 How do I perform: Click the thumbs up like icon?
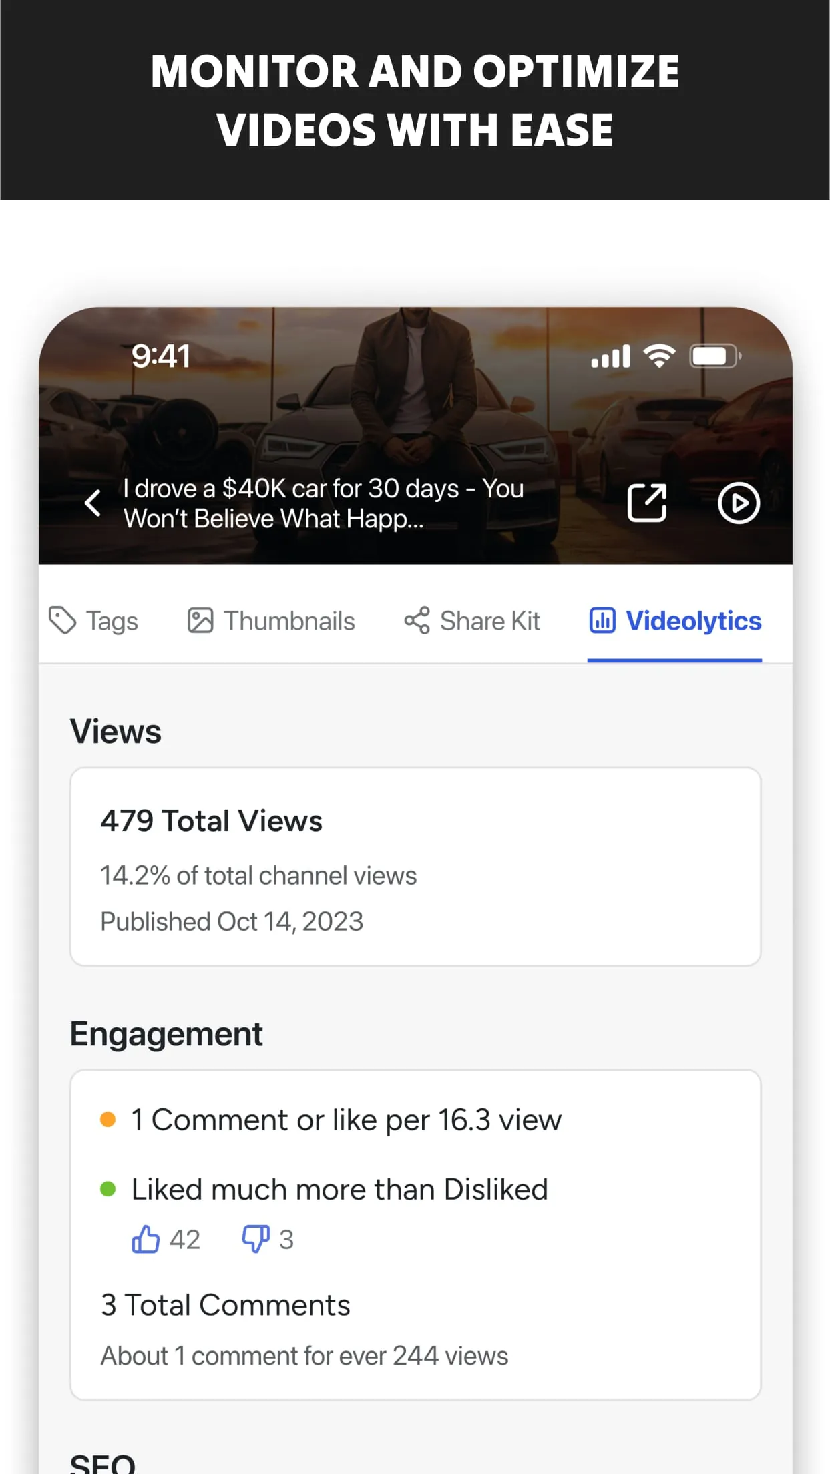145,1239
